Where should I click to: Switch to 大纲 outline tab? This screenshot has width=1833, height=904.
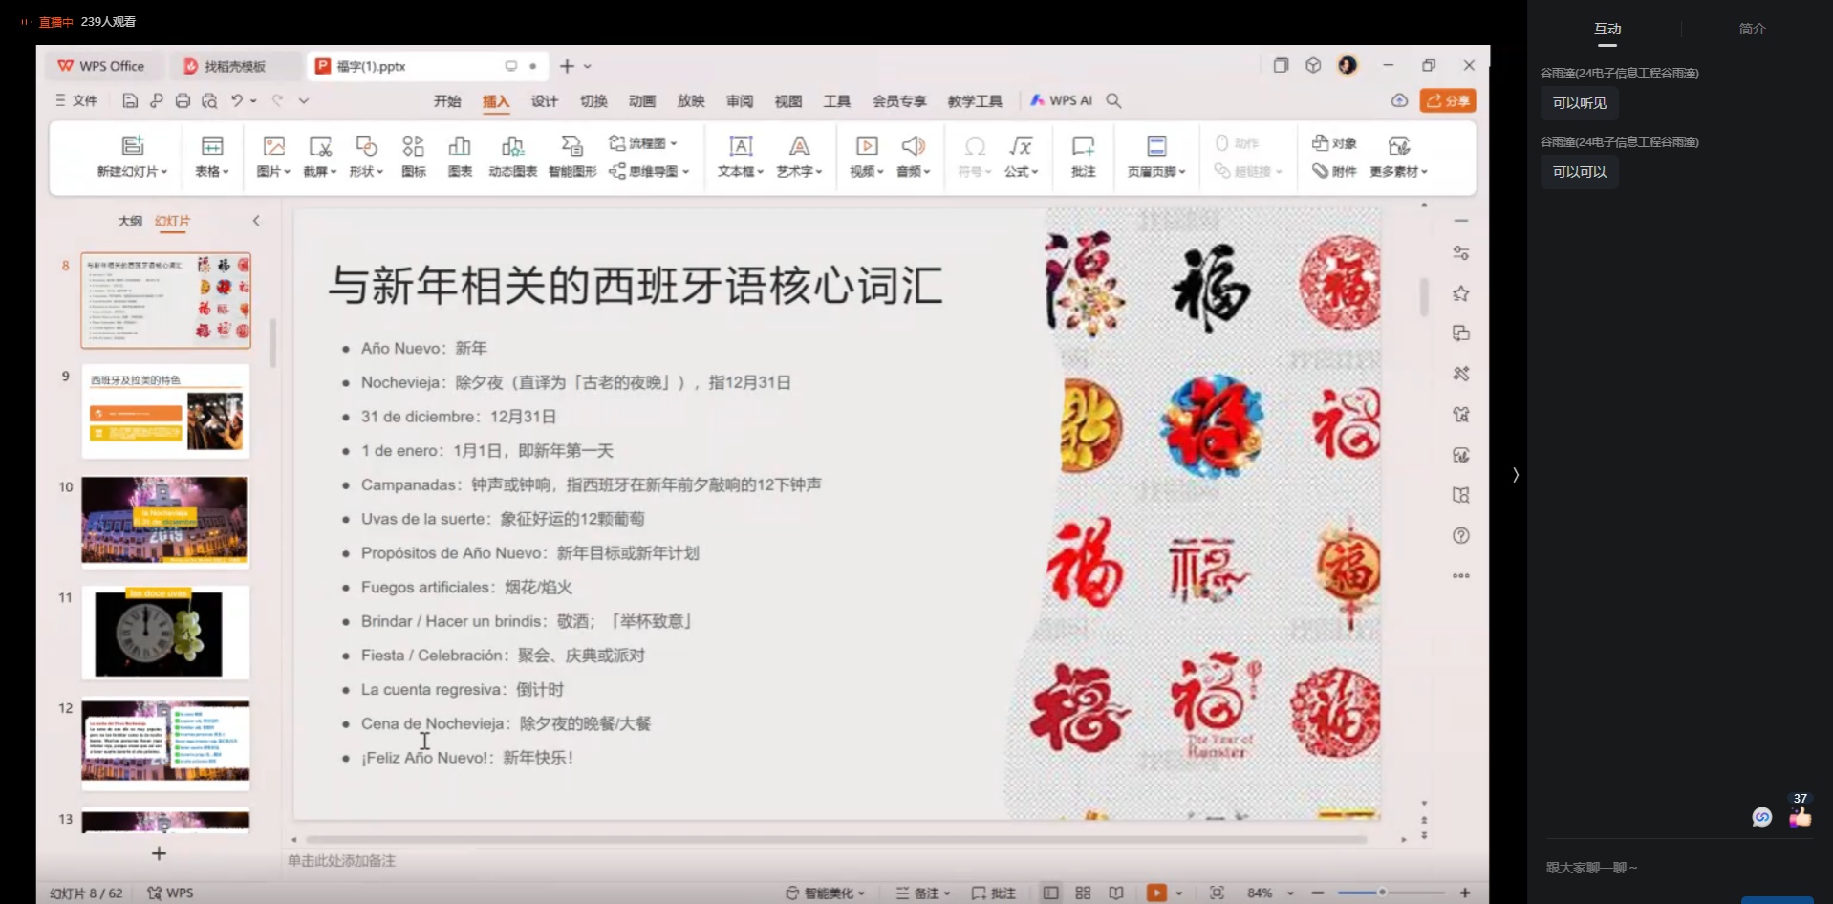click(130, 221)
